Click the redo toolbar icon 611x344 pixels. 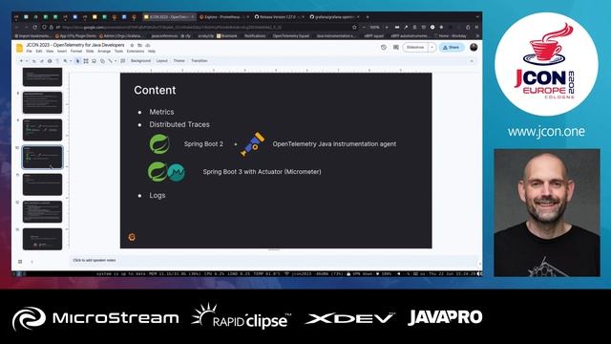(42, 61)
